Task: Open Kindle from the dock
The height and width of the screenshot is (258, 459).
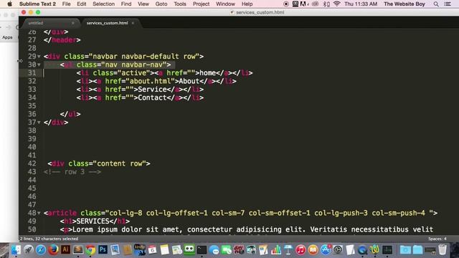Action: pos(140,249)
